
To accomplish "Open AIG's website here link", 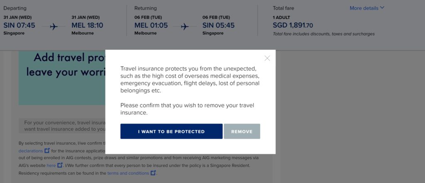I will click(51, 165).
